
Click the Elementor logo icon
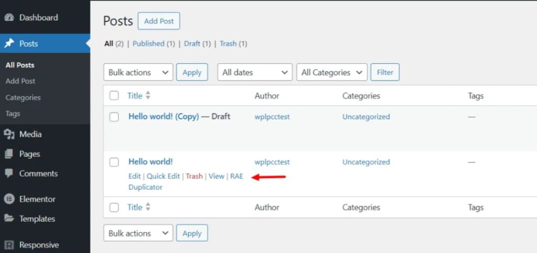click(x=9, y=199)
